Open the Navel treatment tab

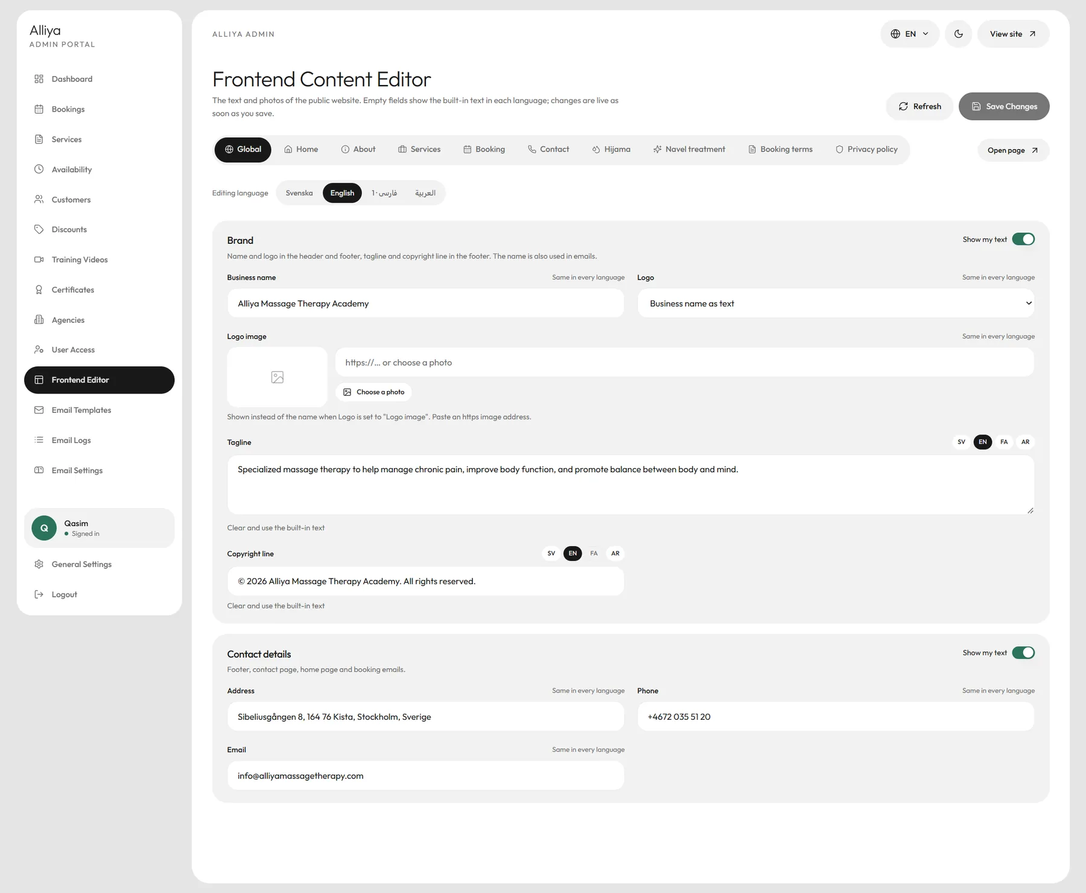[689, 150]
